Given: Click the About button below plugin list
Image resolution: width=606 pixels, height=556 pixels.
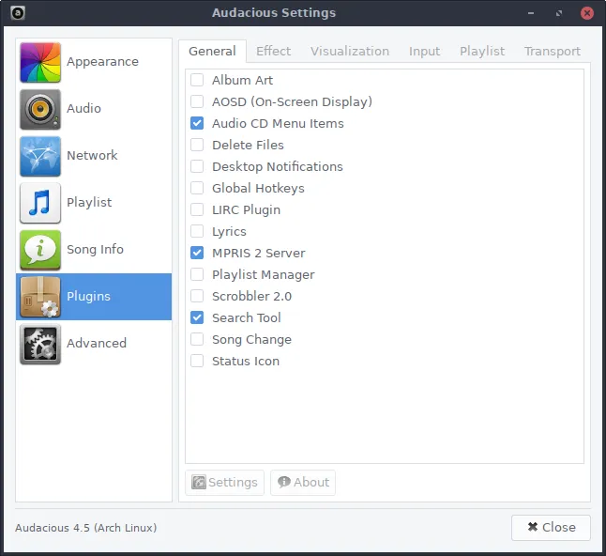Looking at the screenshot, I should tap(303, 483).
